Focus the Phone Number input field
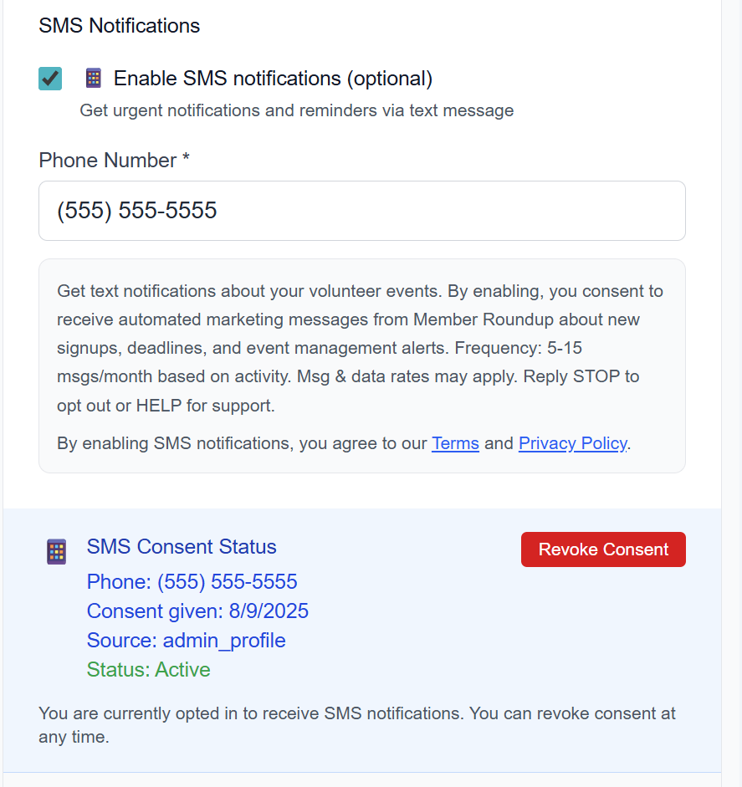 tap(362, 211)
